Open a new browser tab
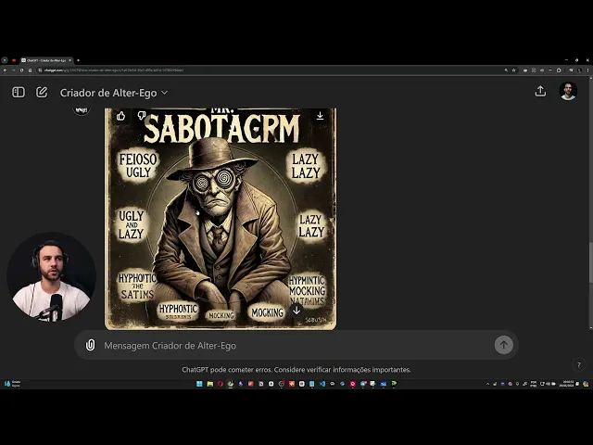The height and width of the screenshot is (445, 593). pyautogui.click(x=78, y=60)
